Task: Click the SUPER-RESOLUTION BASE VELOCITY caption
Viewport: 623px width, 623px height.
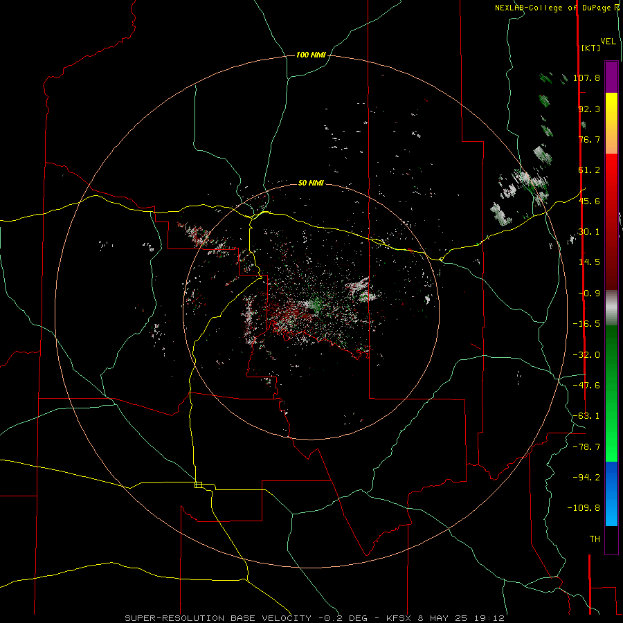Action: click(x=219, y=618)
